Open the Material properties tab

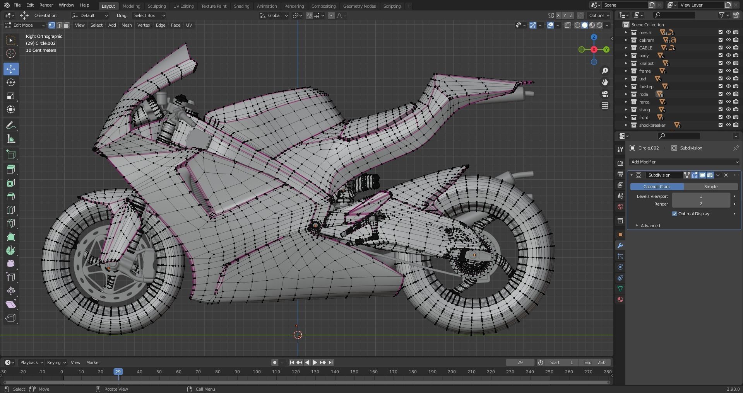click(620, 299)
